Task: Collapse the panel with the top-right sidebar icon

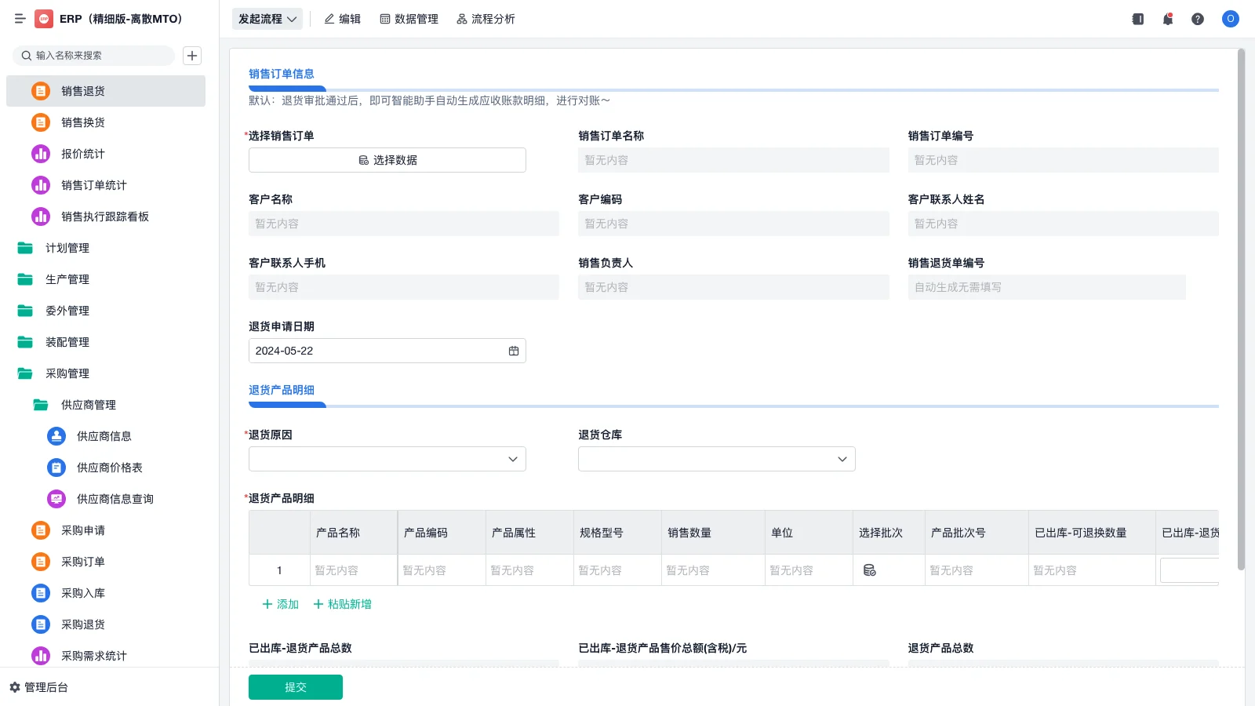Action: click(x=1137, y=18)
